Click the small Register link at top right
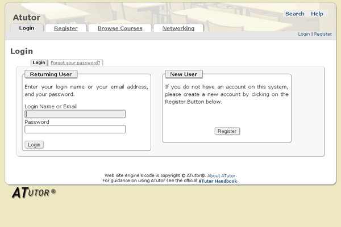Image resolution: width=341 pixels, height=227 pixels. (x=323, y=34)
